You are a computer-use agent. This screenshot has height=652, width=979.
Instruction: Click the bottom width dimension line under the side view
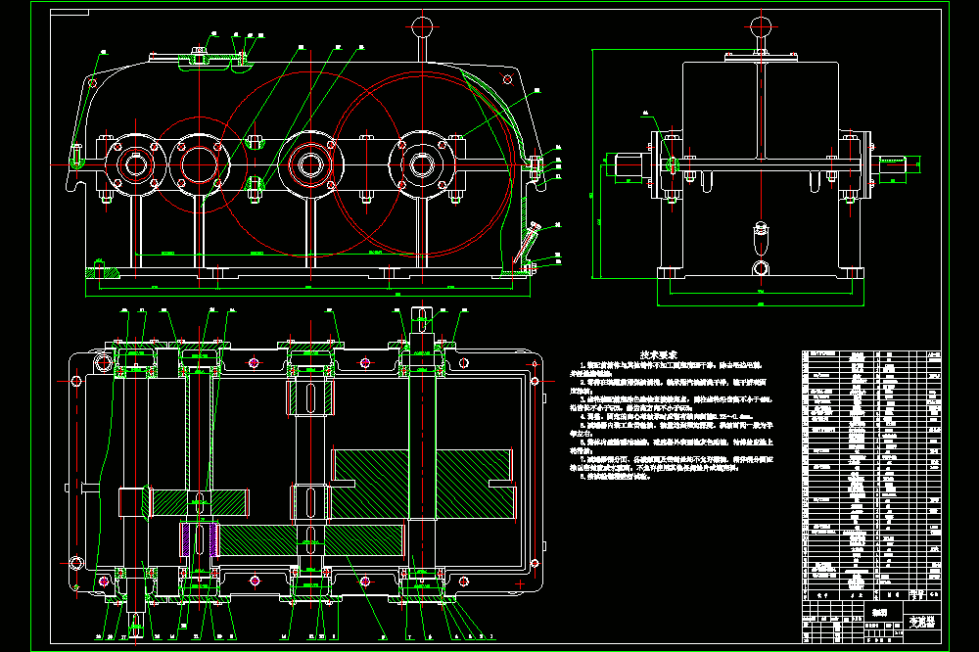[x=761, y=305]
